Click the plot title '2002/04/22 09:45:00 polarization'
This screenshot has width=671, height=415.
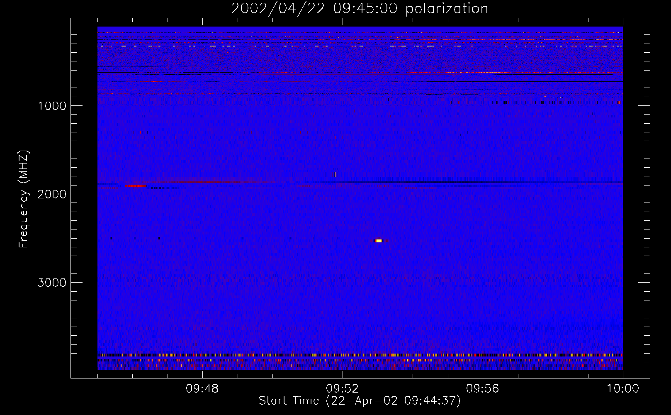[360, 9]
